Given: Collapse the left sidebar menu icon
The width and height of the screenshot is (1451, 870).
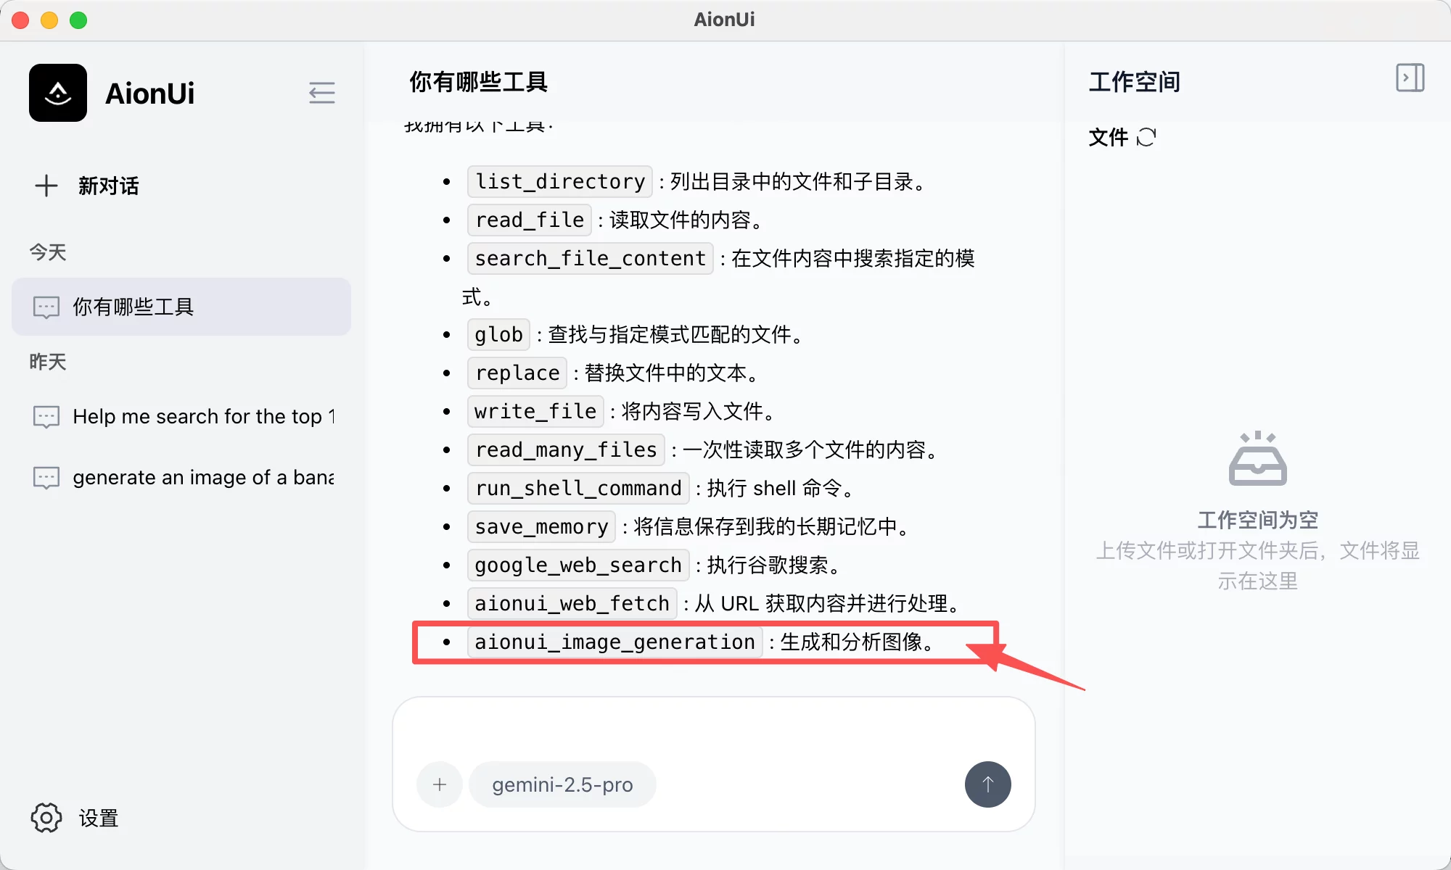Looking at the screenshot, I should (x=321, y=93).
